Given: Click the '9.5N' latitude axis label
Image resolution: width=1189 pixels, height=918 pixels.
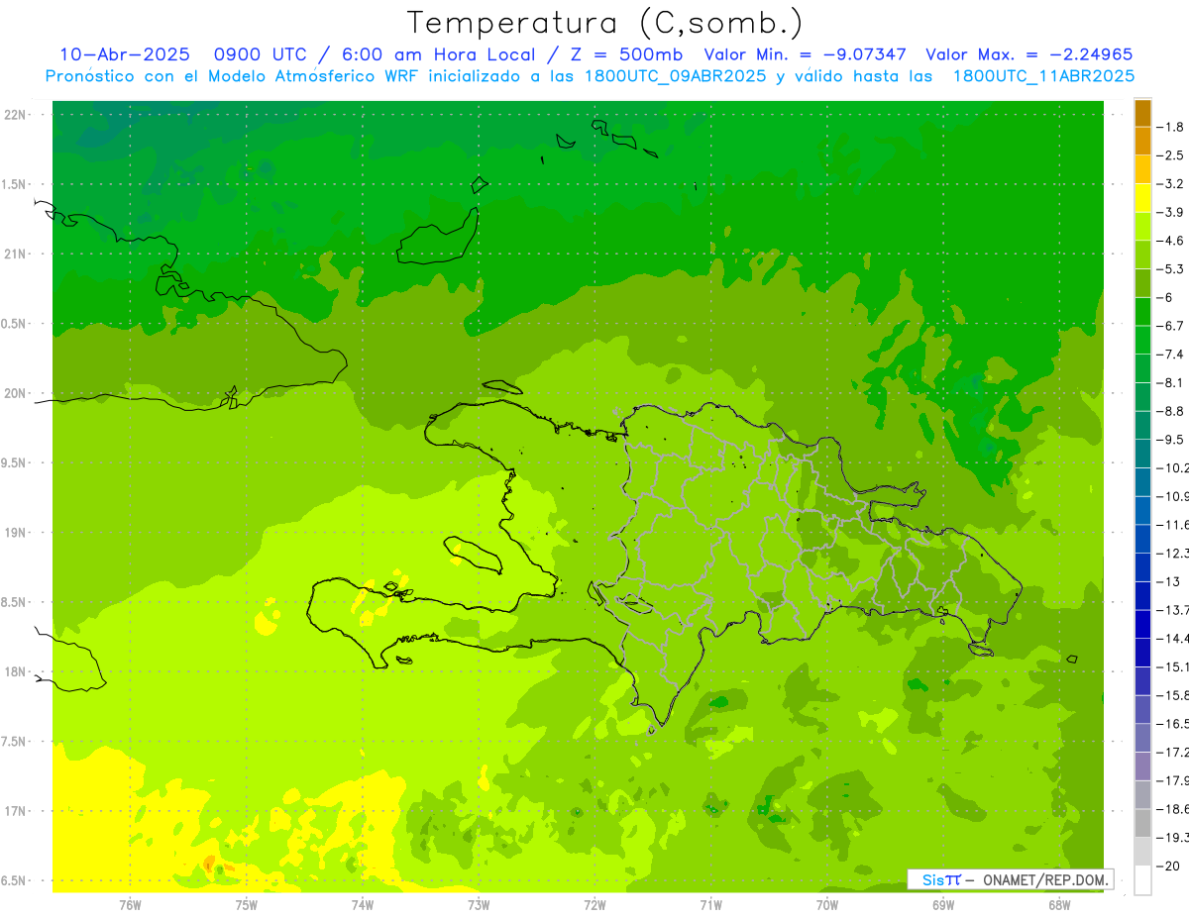Looking at the screenshot, I should pyautogui.click(x=13, y=462).
